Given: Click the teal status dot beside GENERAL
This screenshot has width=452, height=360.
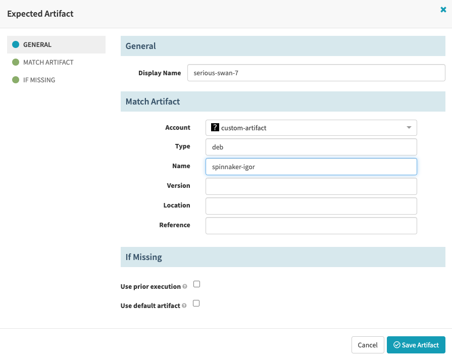Looking at the screenshot, I should (15, 44).
